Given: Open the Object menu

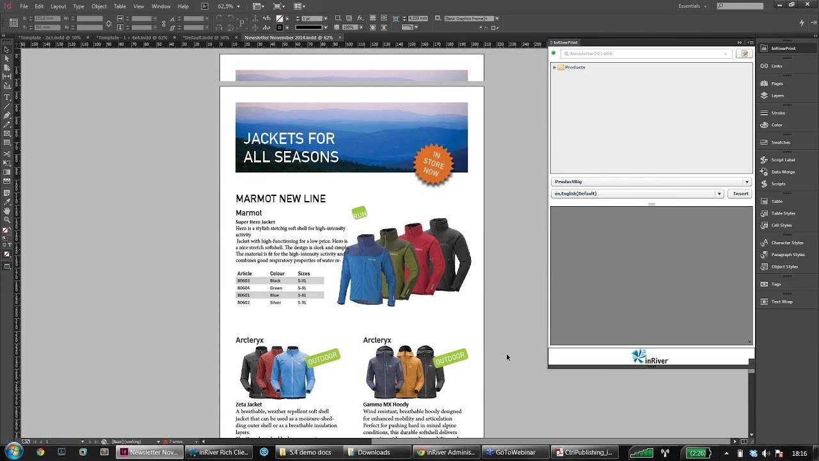Looking at the screenshot, I should (x=99, y=6).
